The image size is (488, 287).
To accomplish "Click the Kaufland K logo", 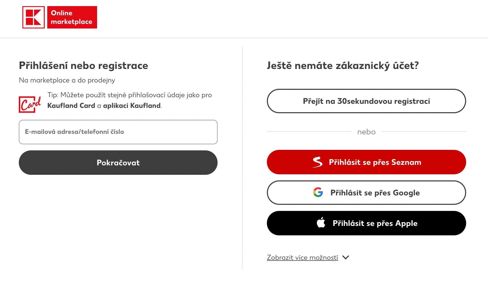I will coord(33,17).
